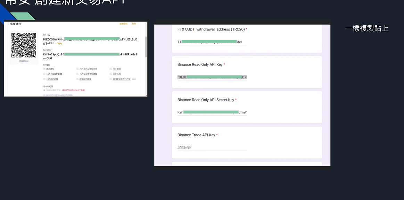Click FTX USDT withdrawal address field
This screenshot has height=200, width=404.
click(x=212, y=42)
